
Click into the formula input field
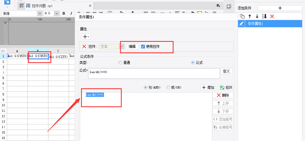click(154, 73)
